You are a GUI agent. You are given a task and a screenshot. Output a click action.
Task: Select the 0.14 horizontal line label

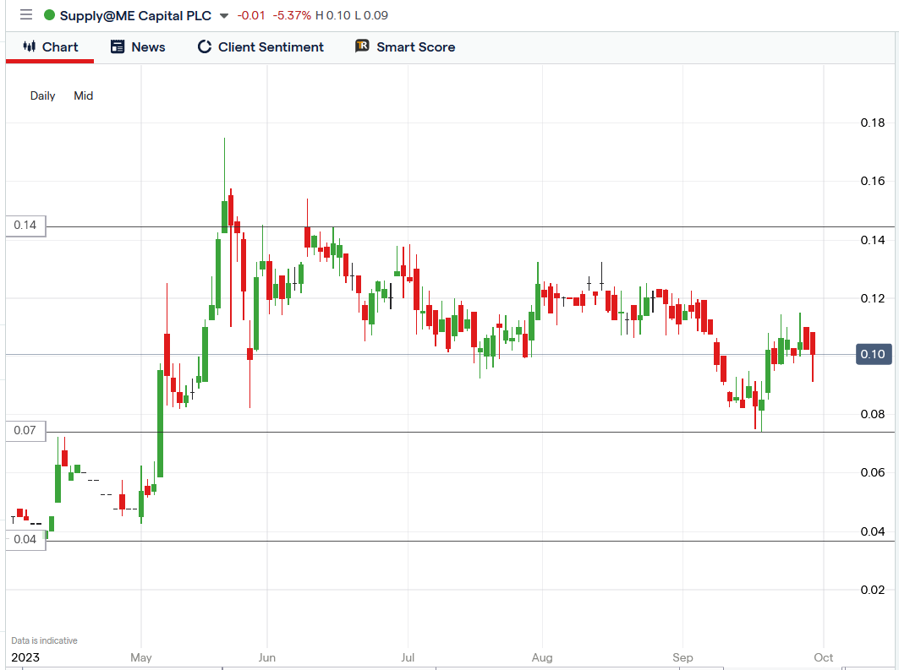(x=26, y=225)
